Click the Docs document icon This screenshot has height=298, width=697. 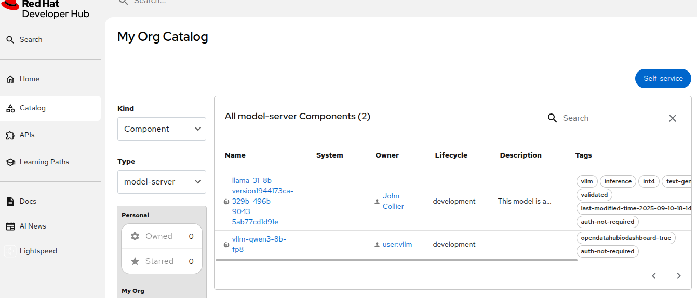(x=10, y=202)
